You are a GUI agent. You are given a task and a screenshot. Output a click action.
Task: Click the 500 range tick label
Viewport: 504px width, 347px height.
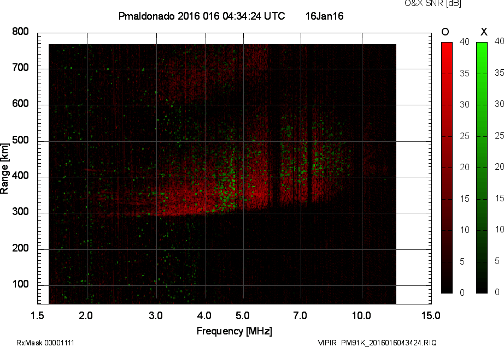pos(20,140)
